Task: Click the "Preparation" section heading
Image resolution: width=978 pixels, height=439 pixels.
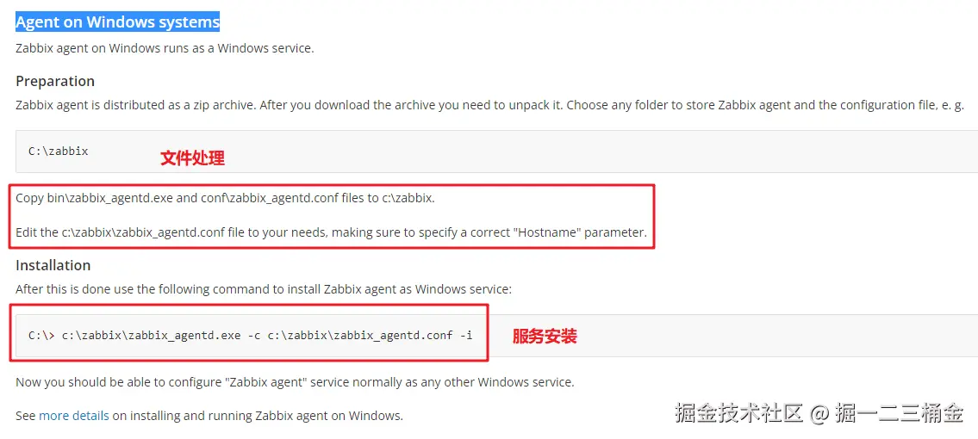Action: point(55,82)
